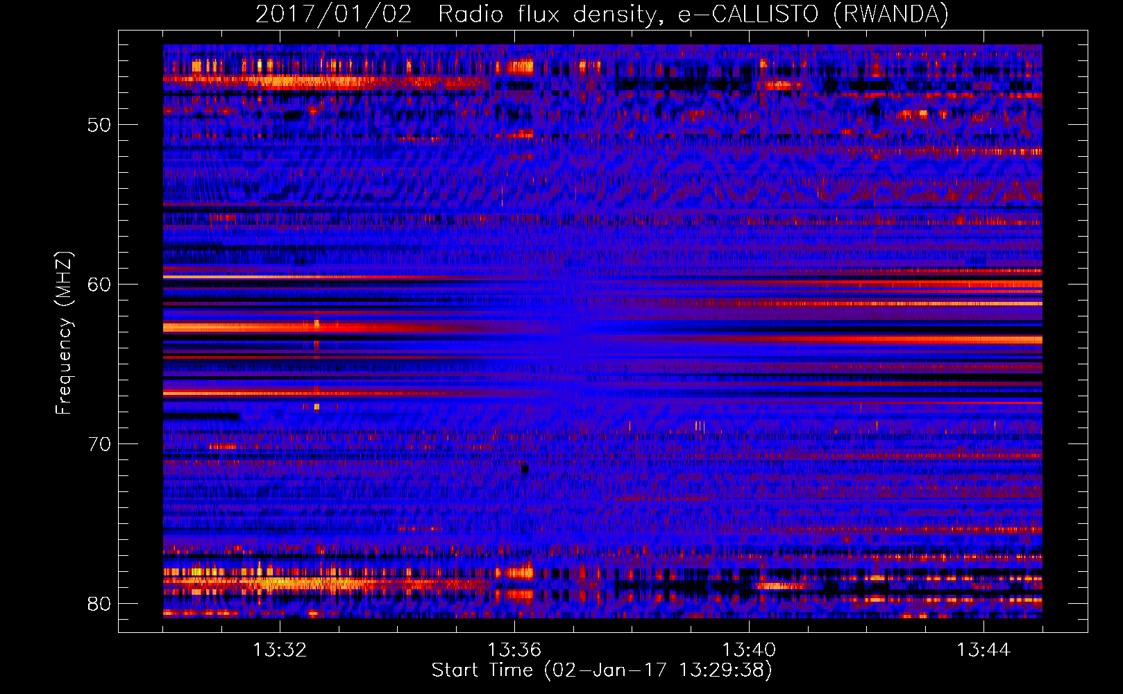Click the 13:44 time tick label

[x=983, y=650]
